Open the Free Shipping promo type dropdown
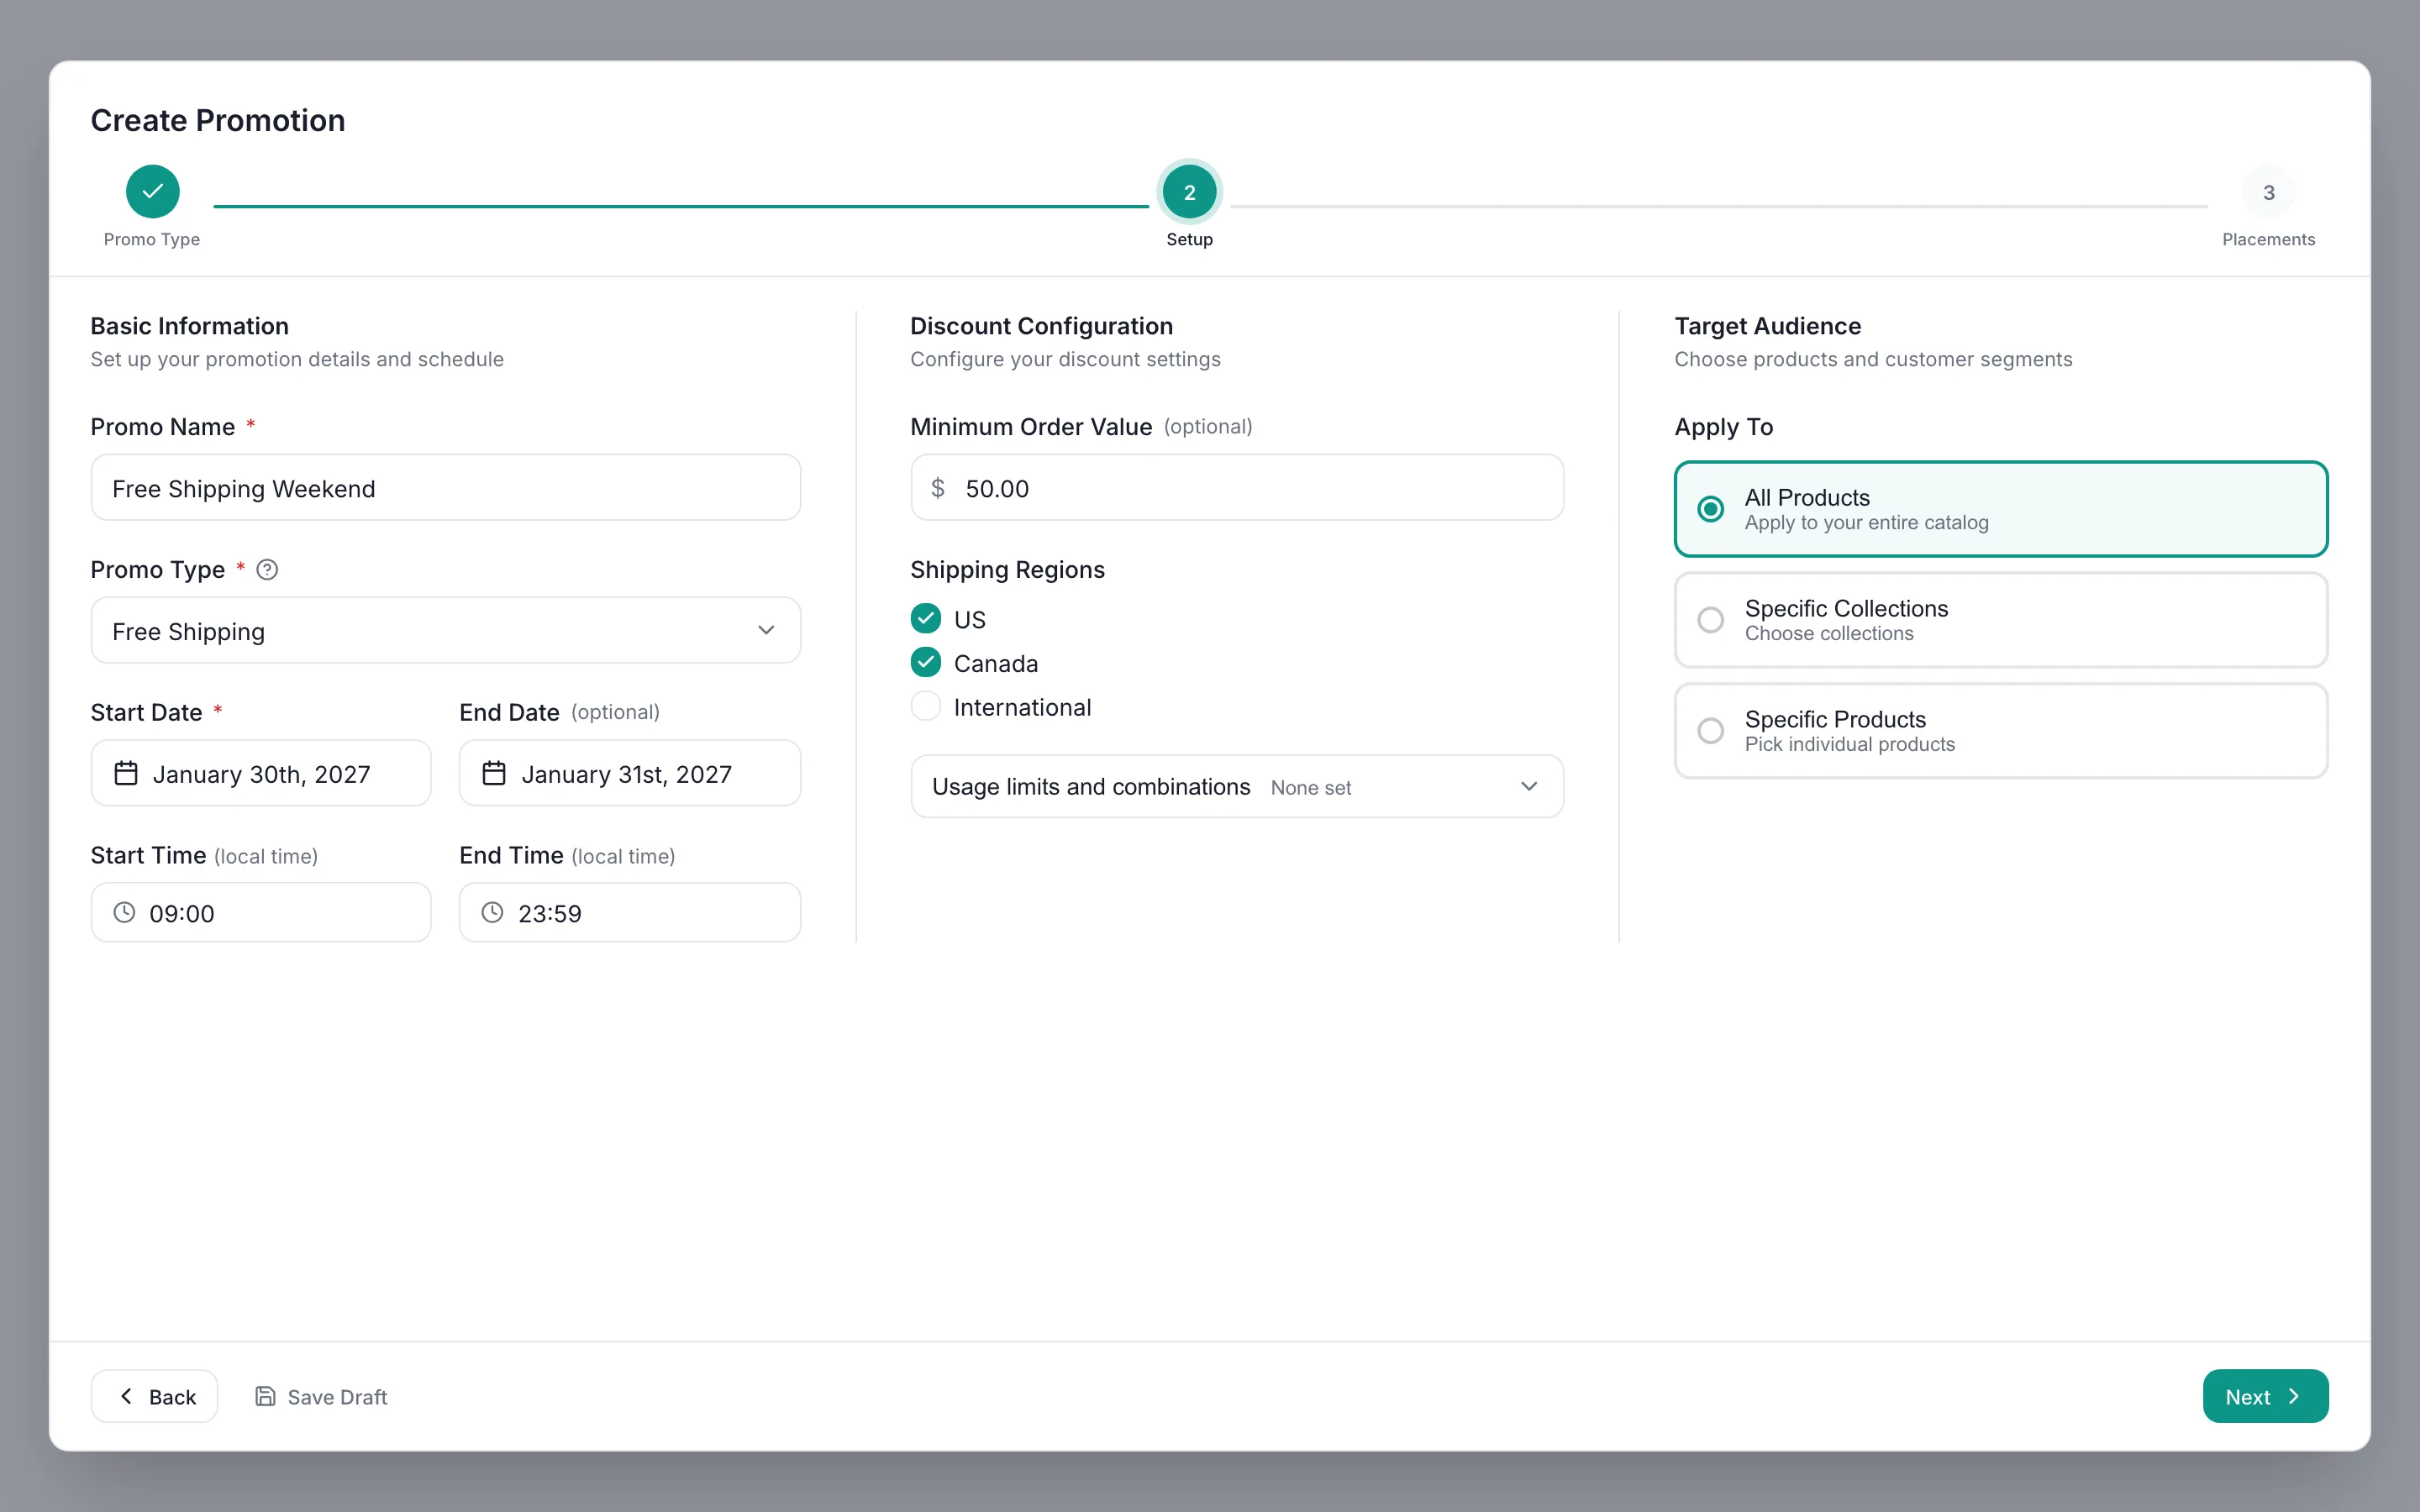Viewport: 2420px width, 1512px height. point(446,630)
